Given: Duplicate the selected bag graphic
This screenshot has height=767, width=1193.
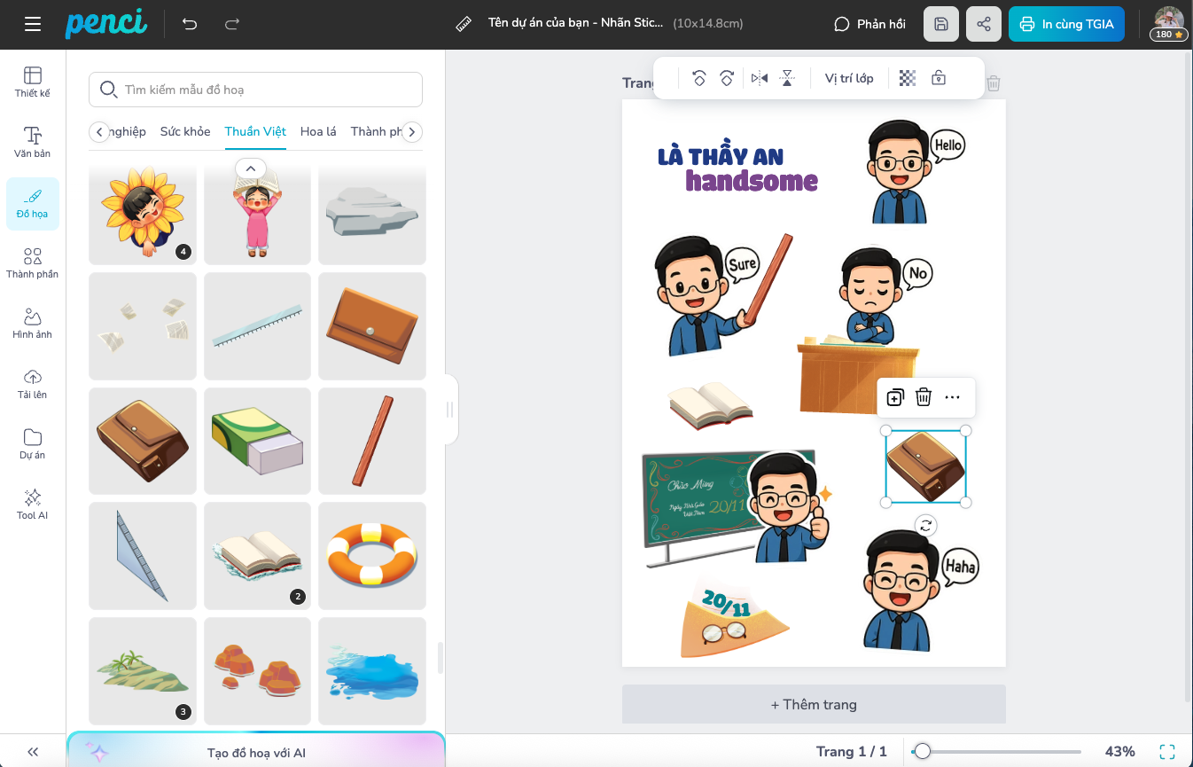Looking at the screenshot, I should pyautogui.click(x=895, y=397).
